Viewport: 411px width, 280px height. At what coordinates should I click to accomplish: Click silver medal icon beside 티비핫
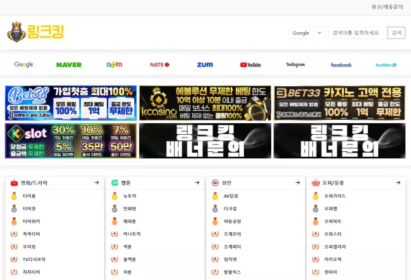point(14,209)
